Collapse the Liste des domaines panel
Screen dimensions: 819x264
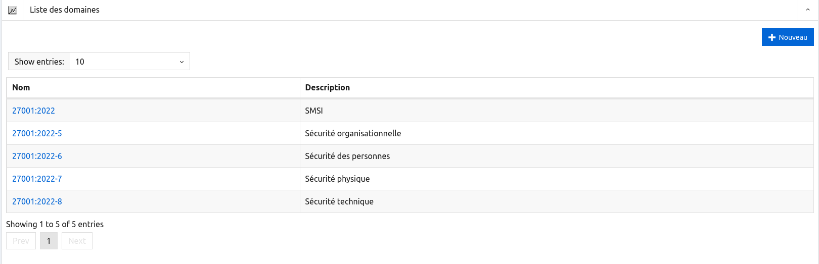[807, 10]
